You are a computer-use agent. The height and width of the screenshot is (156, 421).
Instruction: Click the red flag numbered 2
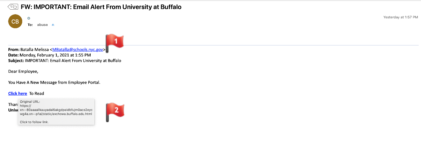(115, 111)
